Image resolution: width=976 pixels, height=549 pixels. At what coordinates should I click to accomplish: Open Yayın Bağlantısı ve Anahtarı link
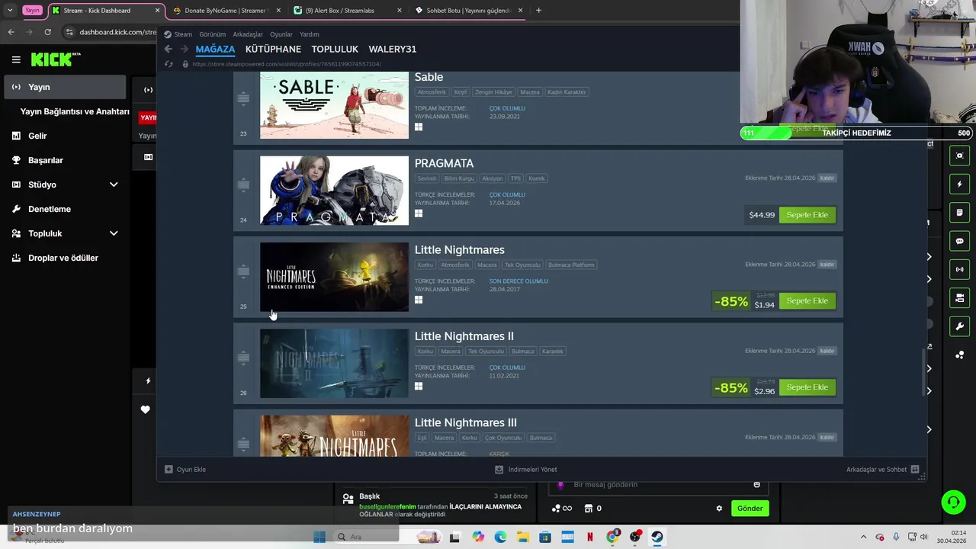(x=75, y=111)
